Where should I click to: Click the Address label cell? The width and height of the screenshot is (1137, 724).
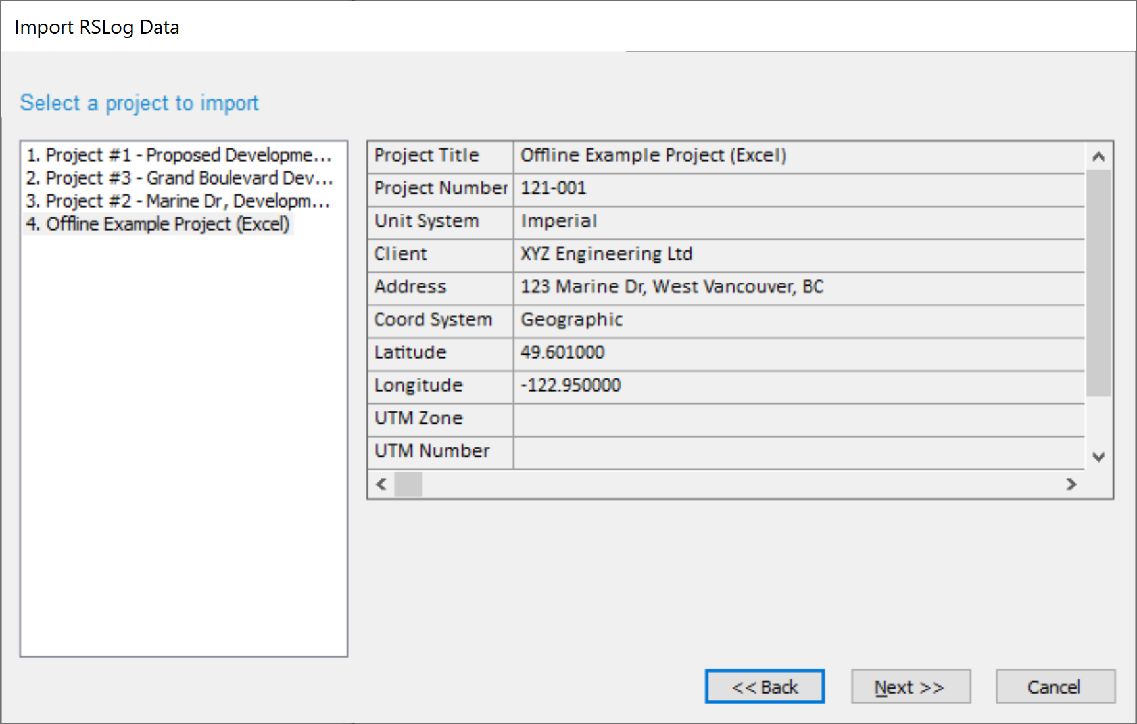pyautogui.click(x=441, y=288)
